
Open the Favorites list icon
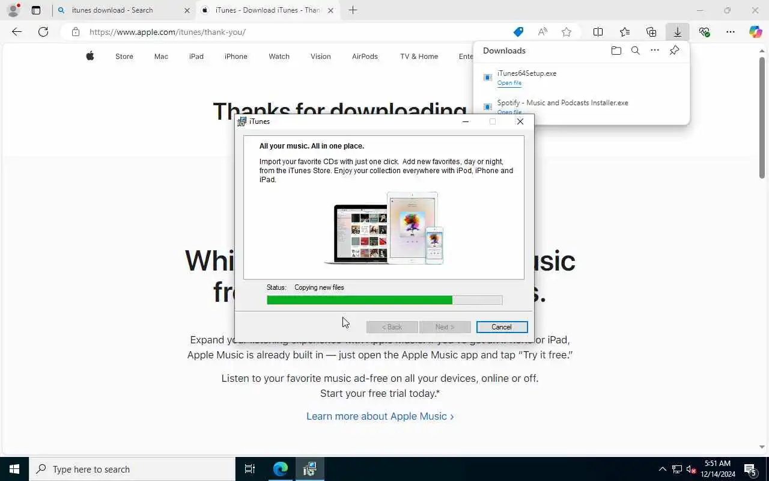(x=625, y=32)
